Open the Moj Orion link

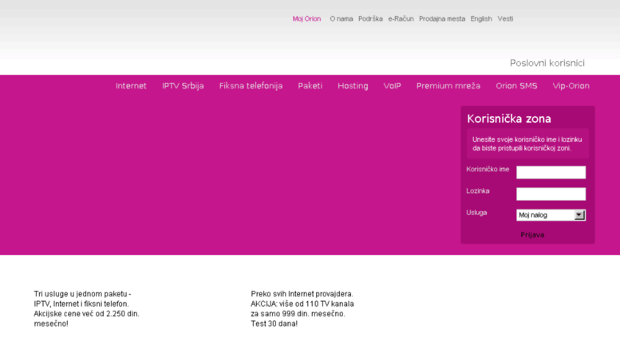[306, 18]
